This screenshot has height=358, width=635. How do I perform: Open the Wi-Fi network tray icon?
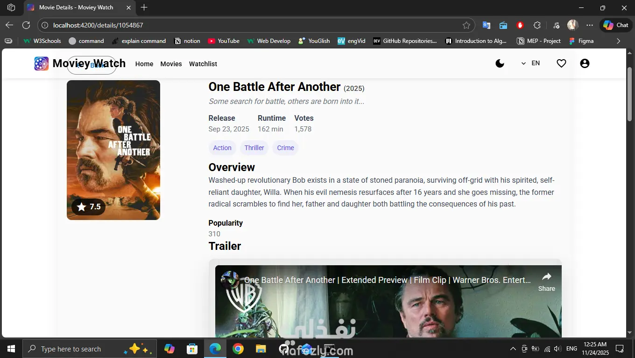(547, 349)
